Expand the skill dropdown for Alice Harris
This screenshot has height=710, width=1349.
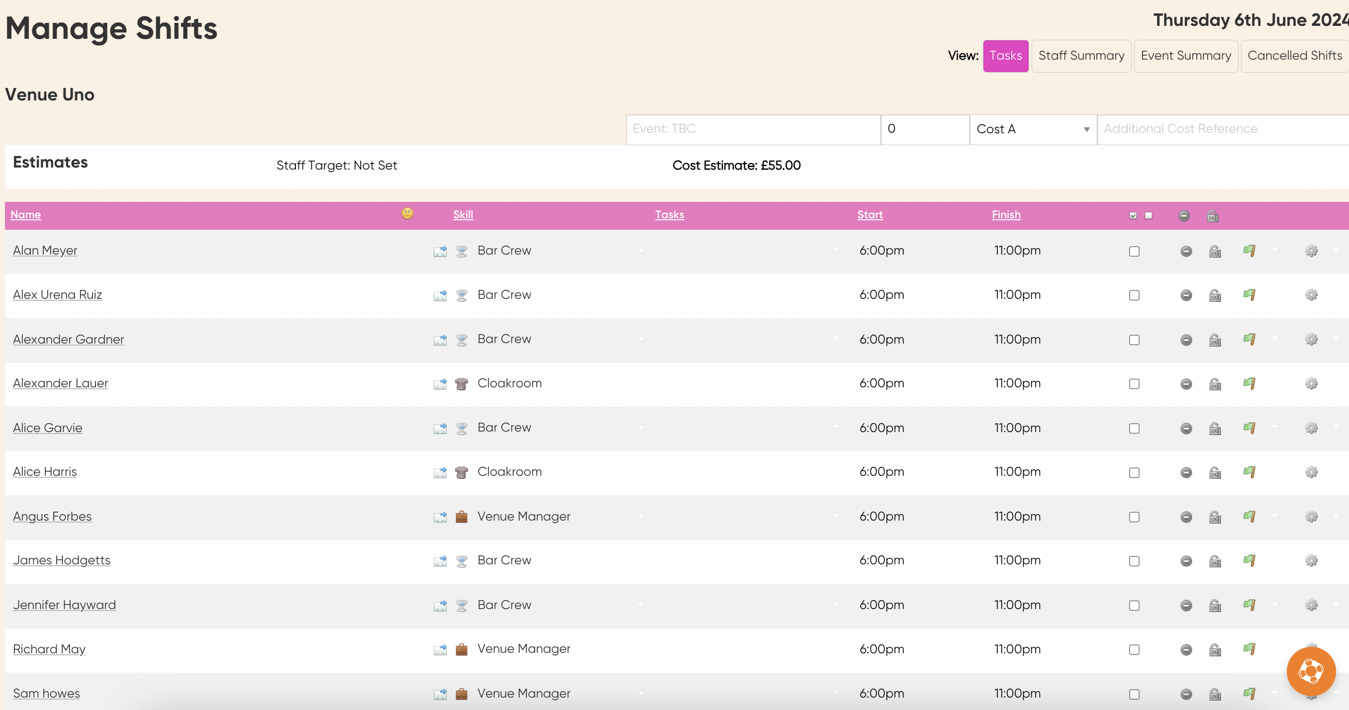[x=641, y=472]
